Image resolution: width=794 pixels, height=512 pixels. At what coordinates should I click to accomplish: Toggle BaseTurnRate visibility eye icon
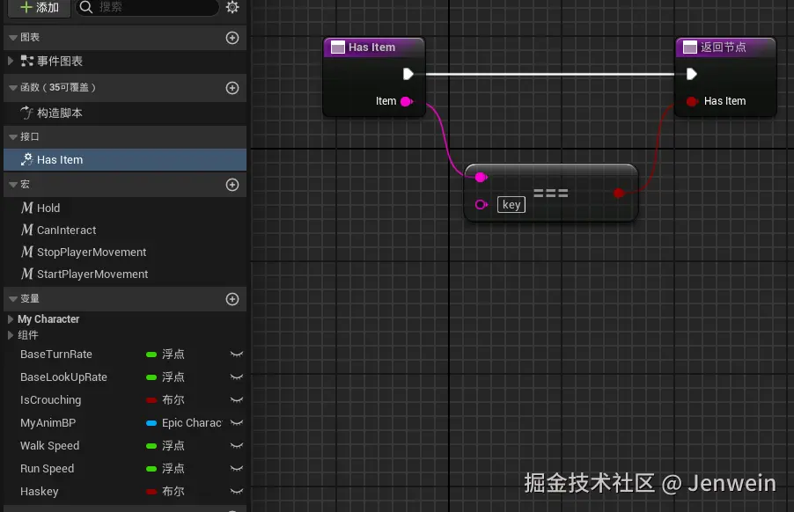point(237,355)
